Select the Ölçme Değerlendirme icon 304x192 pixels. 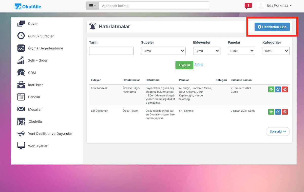[x=21, y=48]
